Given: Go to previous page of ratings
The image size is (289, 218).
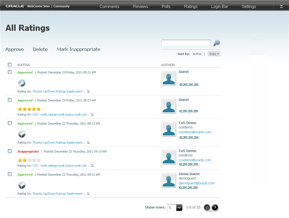Looking at the screenshot, I should (x=207, y=208).
